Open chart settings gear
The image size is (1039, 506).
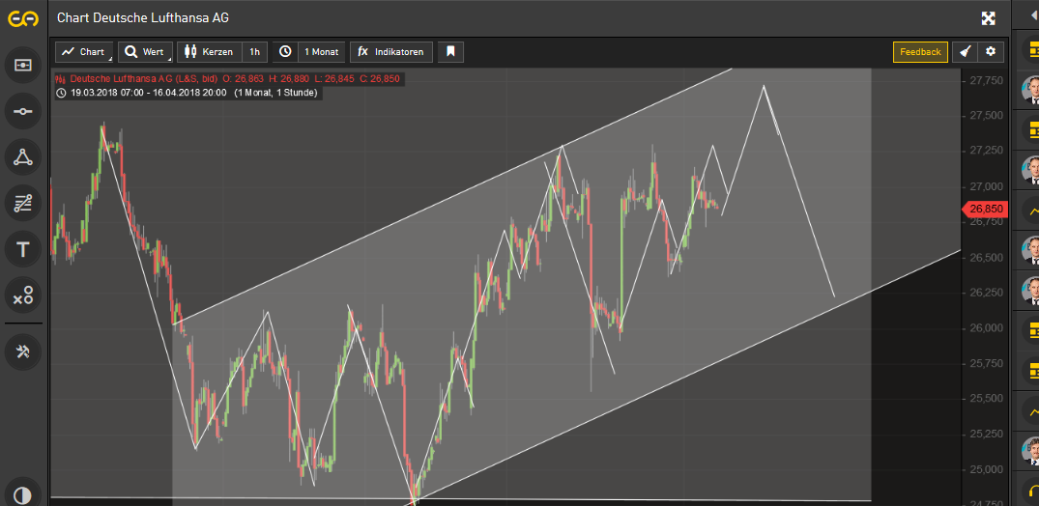pyautogui.click(x=990, y=52)
